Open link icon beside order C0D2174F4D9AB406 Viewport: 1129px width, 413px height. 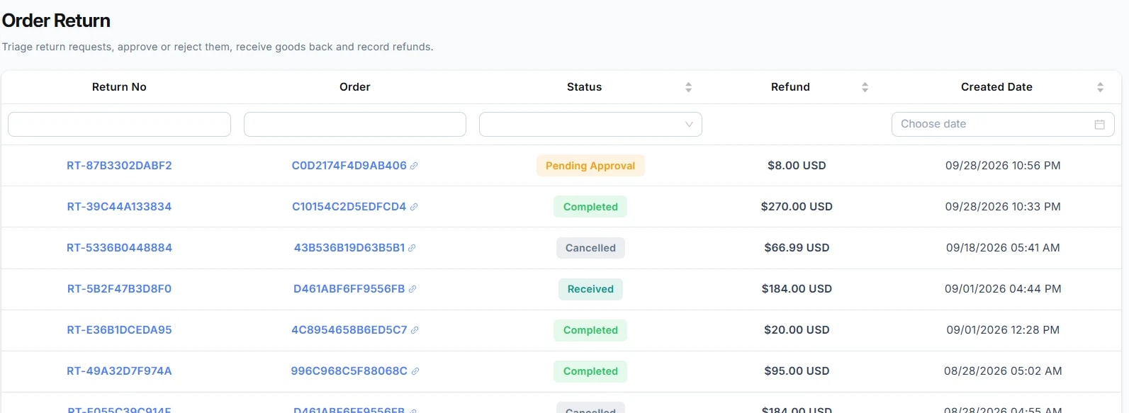(414, 166)
